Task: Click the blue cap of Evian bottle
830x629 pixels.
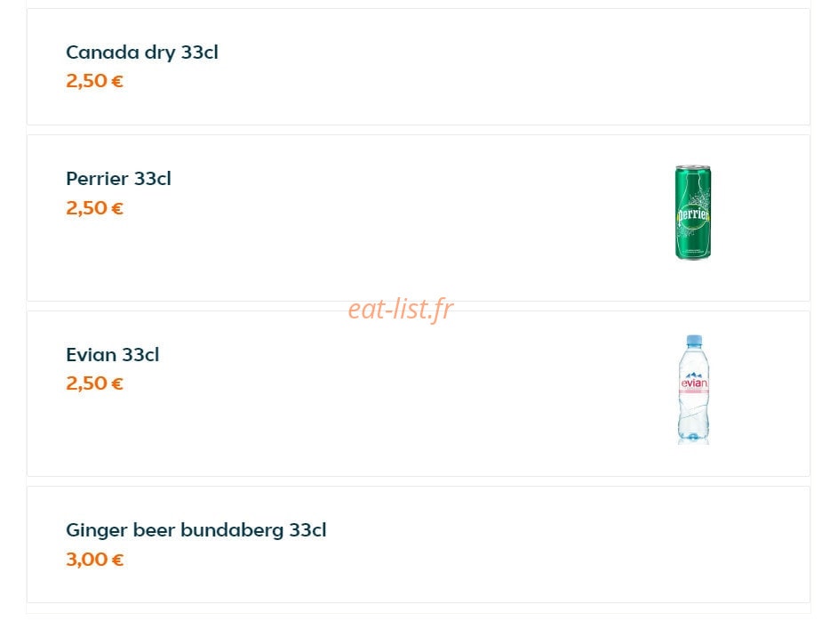Action: (694, 340)
